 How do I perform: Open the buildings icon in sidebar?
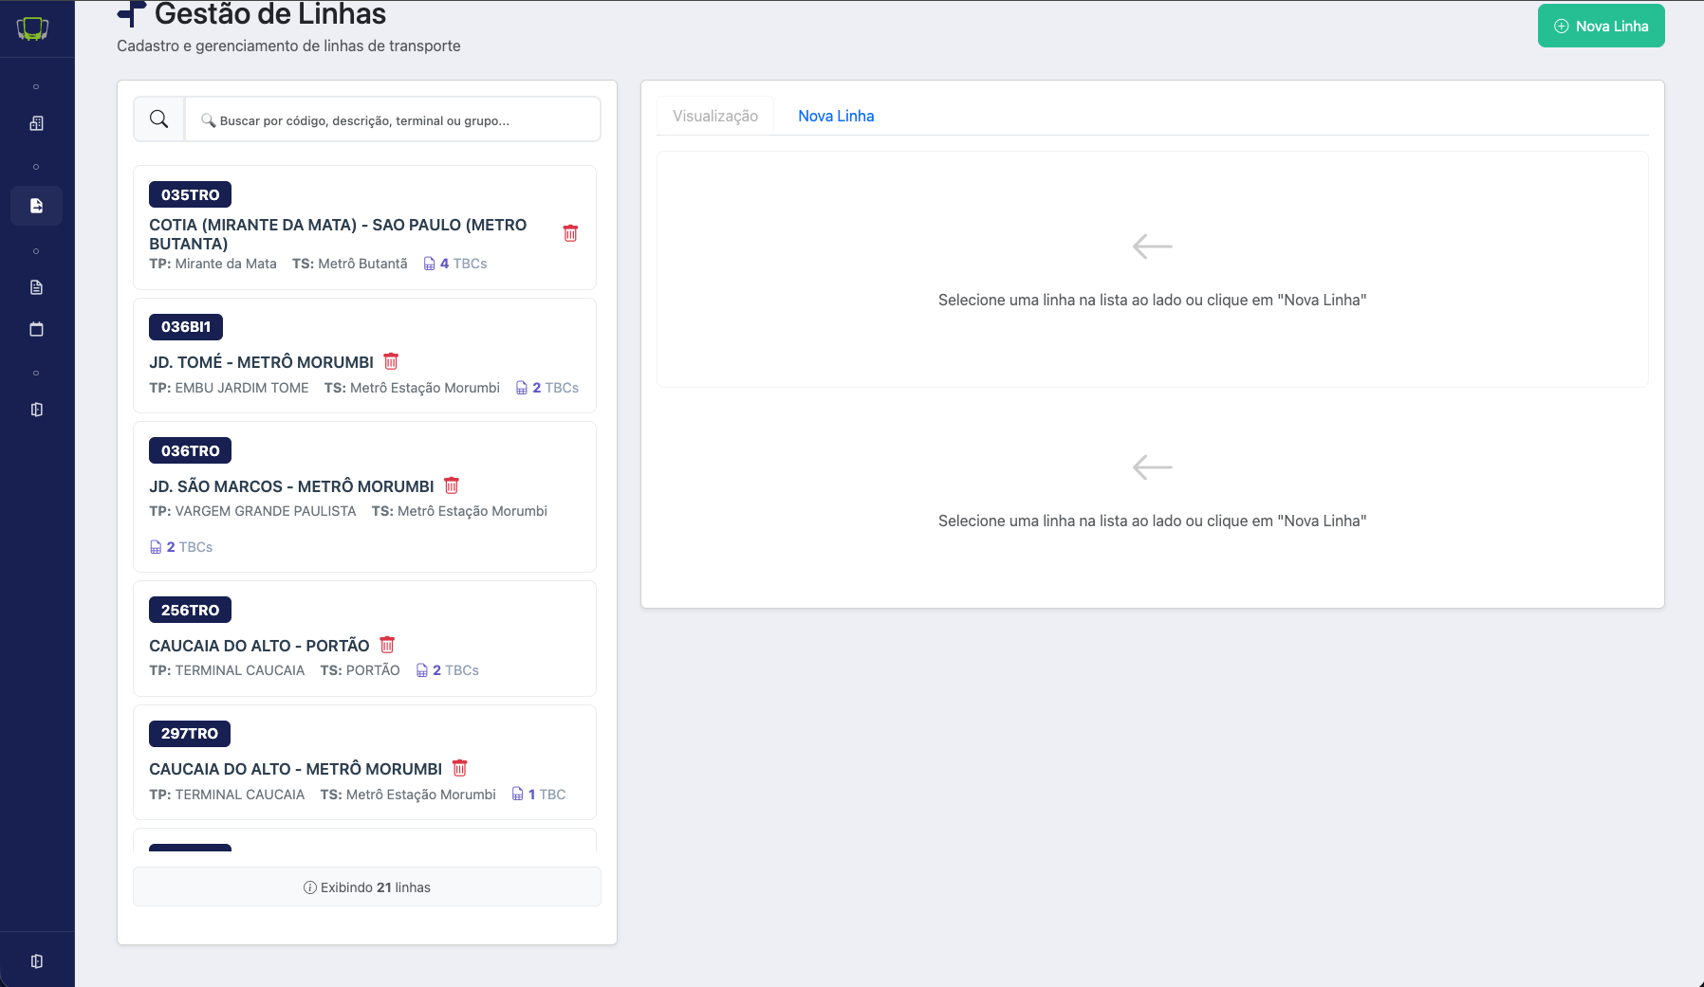[37, 123]
